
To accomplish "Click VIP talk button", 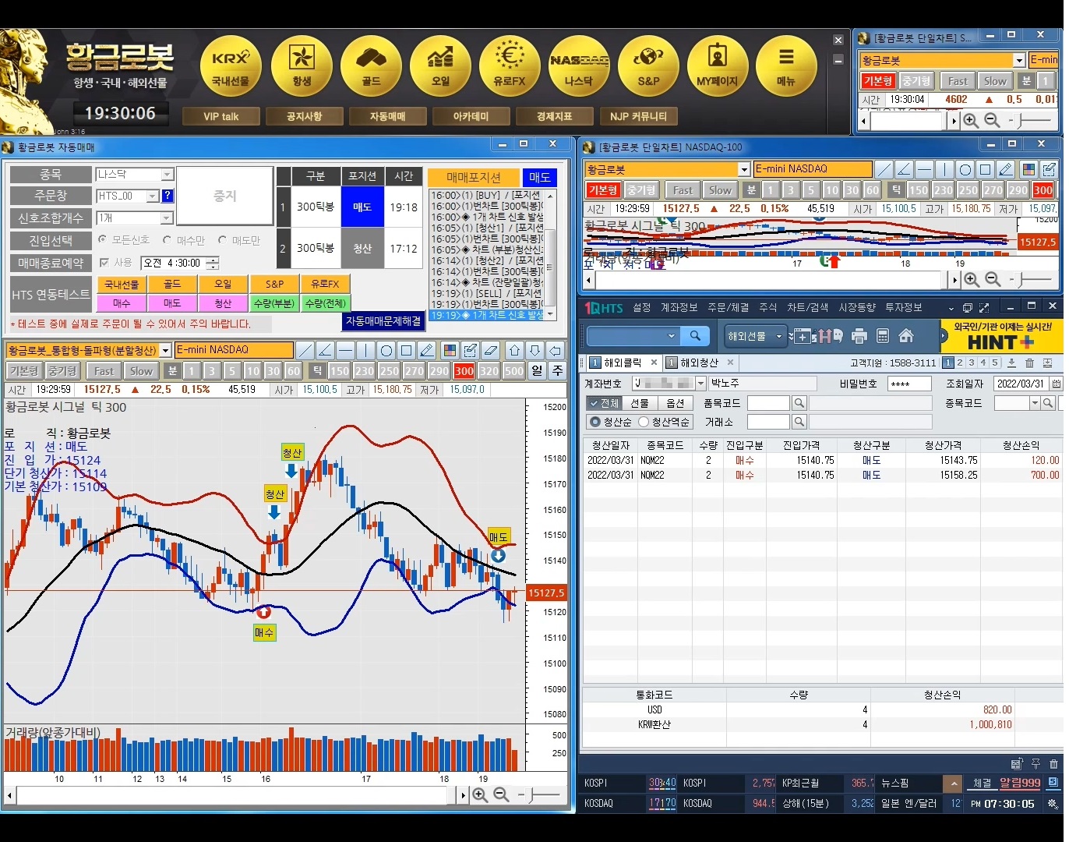I will tap(221, 116).
